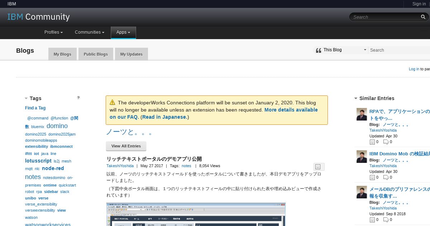The width and height of the screenshot is (430, 226).
Task: Click comments icon under メールDB entry
Action: (x=386, y=220)
